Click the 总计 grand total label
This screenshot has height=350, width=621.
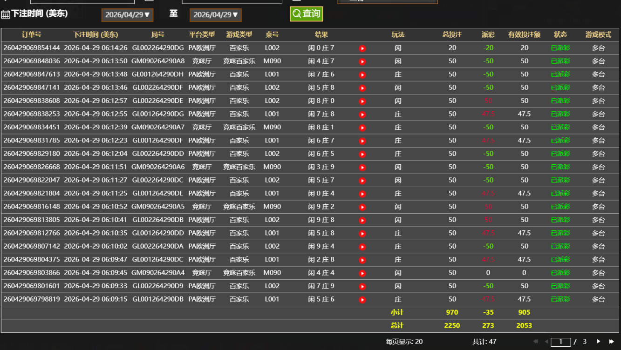(397, 326)
